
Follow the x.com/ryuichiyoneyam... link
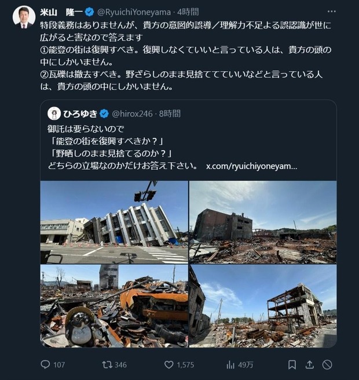252,166
